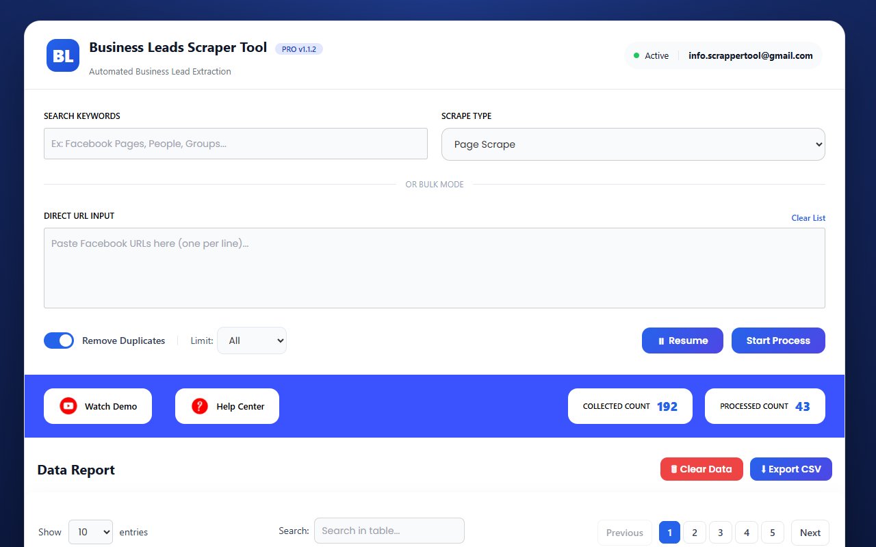This screenshot has width=876, height=547.
Task: Select pagination page 1
Action: (x=669, y=533)
